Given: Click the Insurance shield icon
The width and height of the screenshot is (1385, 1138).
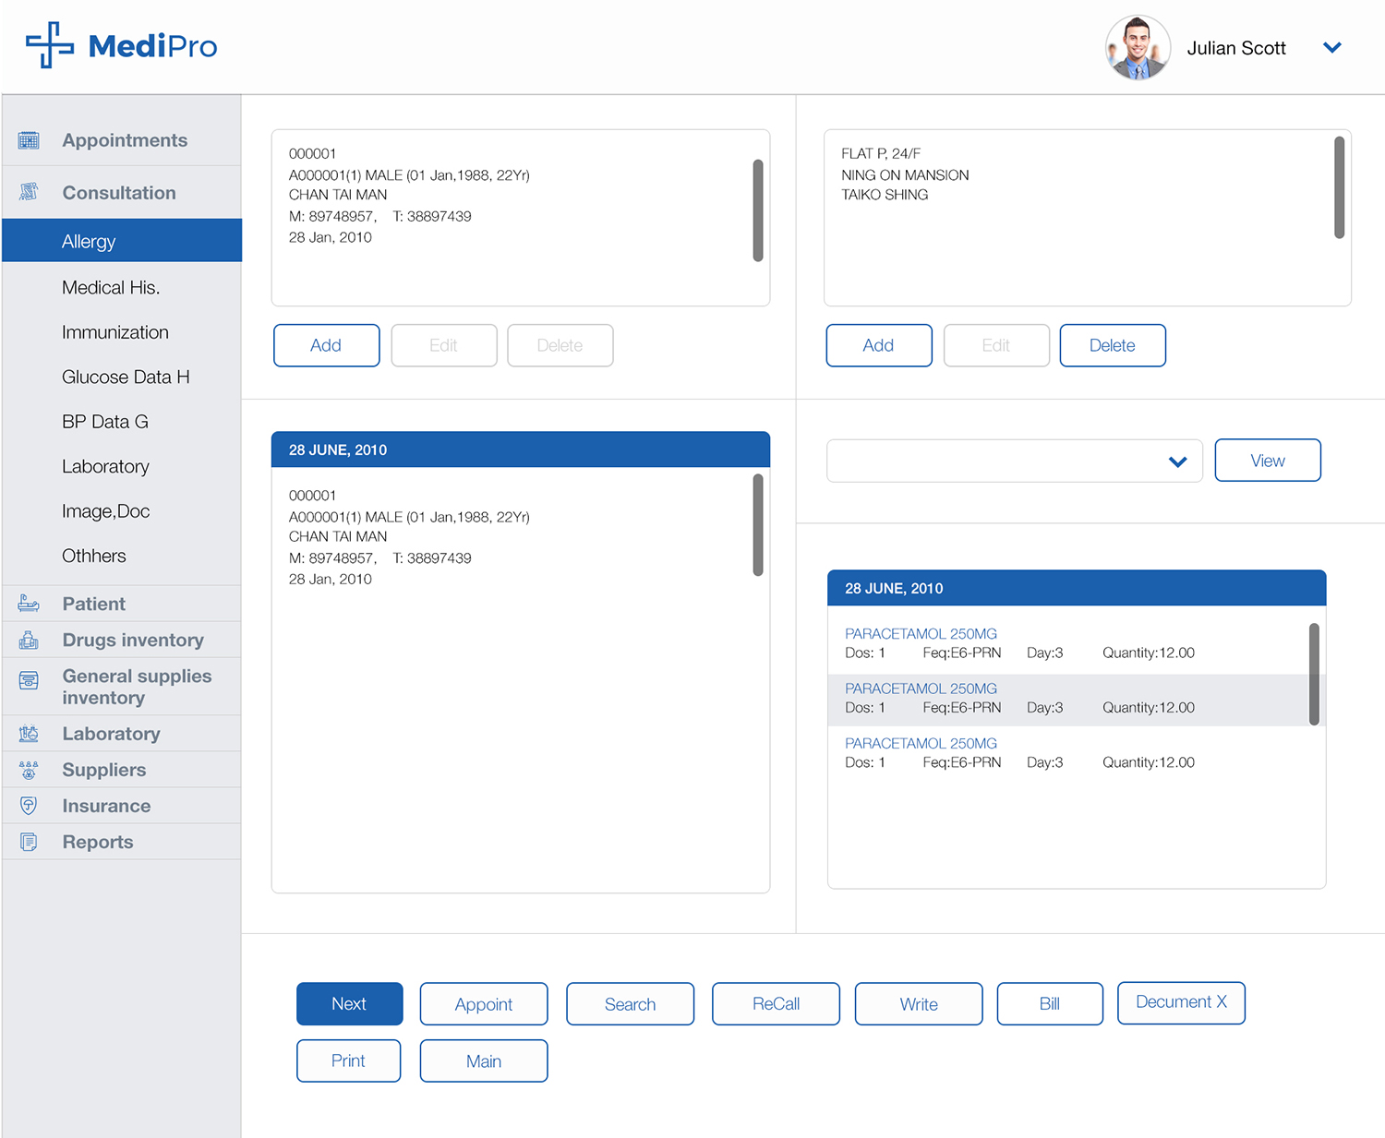Looking at the screenshot, I should tap(29, 806).
